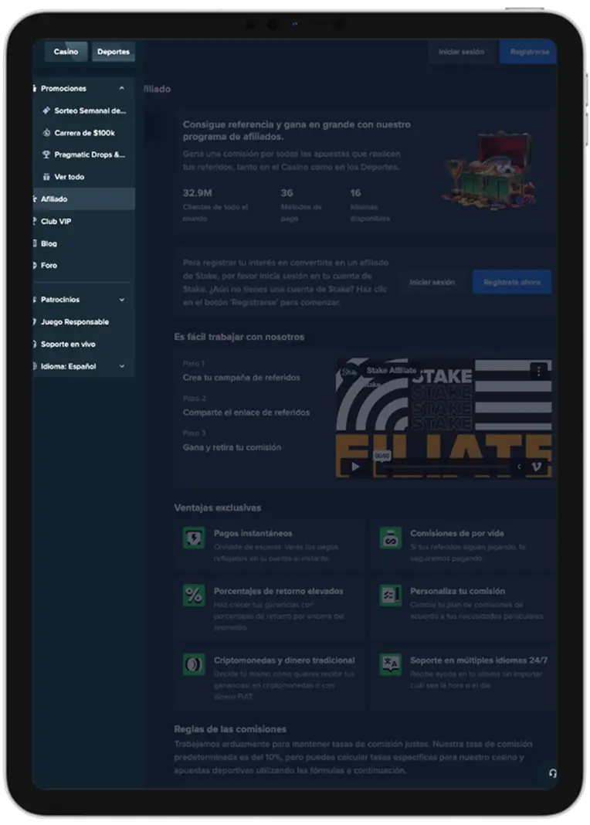The image size is (590, 825).
Task: Click the treasure chest image
Action: pyautogui.click(x=489, y=169)
